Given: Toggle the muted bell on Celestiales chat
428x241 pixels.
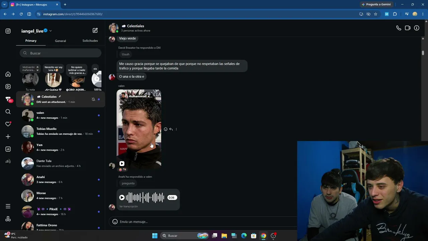Looking at the screenshot, I should point(93,99).
